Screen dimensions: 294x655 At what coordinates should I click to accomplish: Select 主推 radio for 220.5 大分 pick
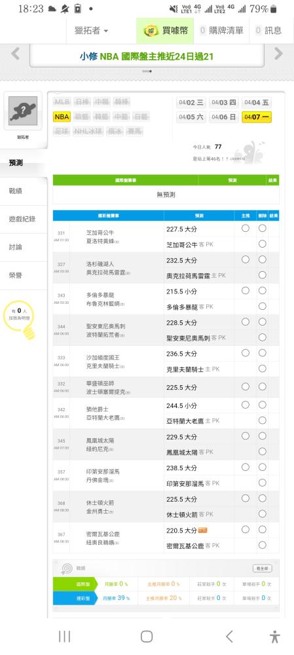pos(246,530)
